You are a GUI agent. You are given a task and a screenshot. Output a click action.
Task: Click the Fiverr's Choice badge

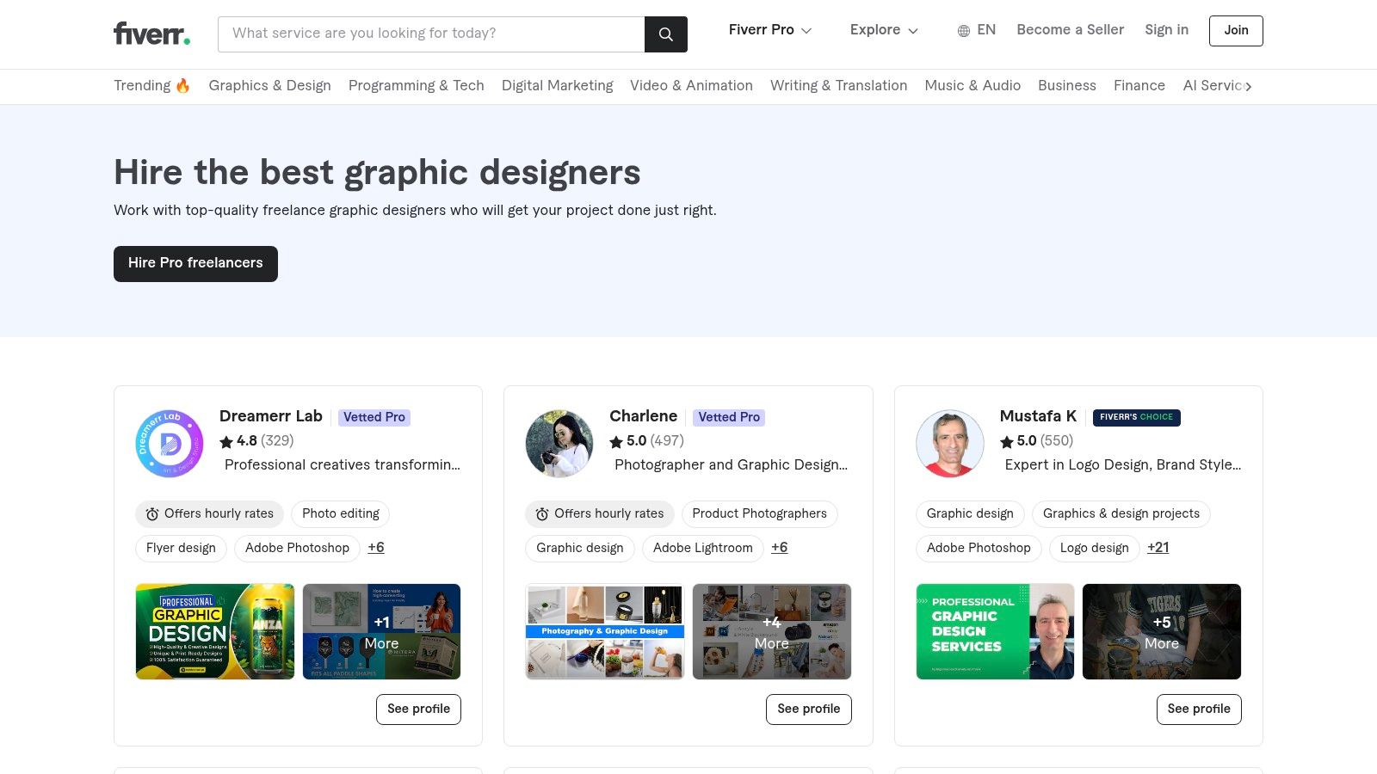click(x=1136, y=417)
